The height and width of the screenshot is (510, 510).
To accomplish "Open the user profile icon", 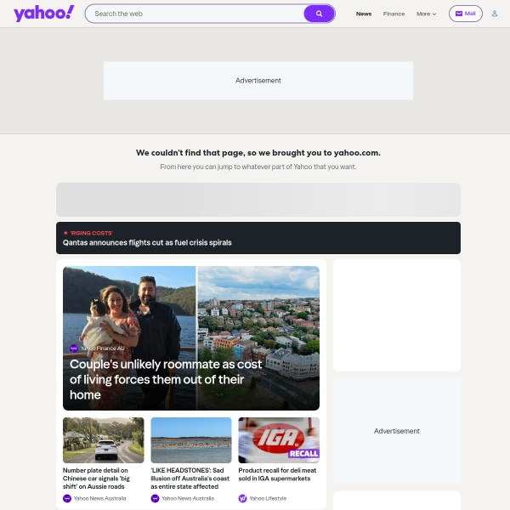I will pos(495,14).
